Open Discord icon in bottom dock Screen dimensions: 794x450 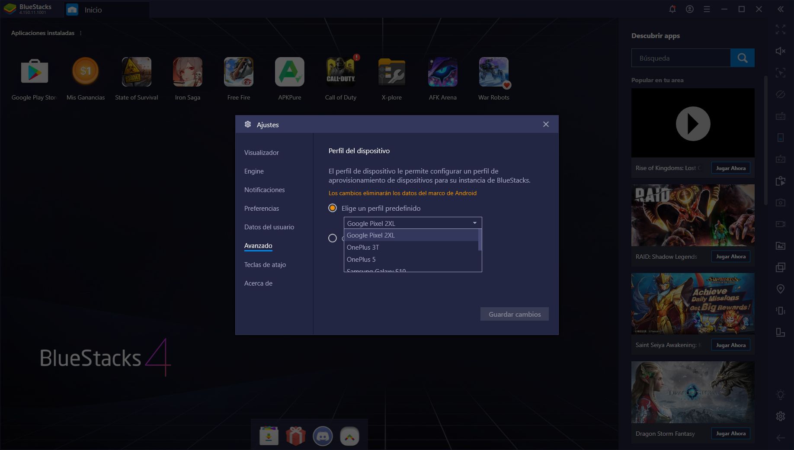pyautogui.click(x=323, y=436)
